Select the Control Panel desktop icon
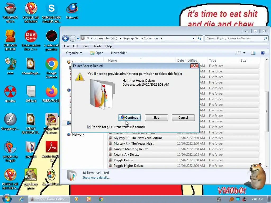271x203 pixels. coord(52,177)
